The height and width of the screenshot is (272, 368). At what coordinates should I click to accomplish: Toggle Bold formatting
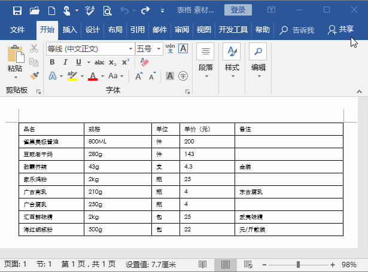52,62
